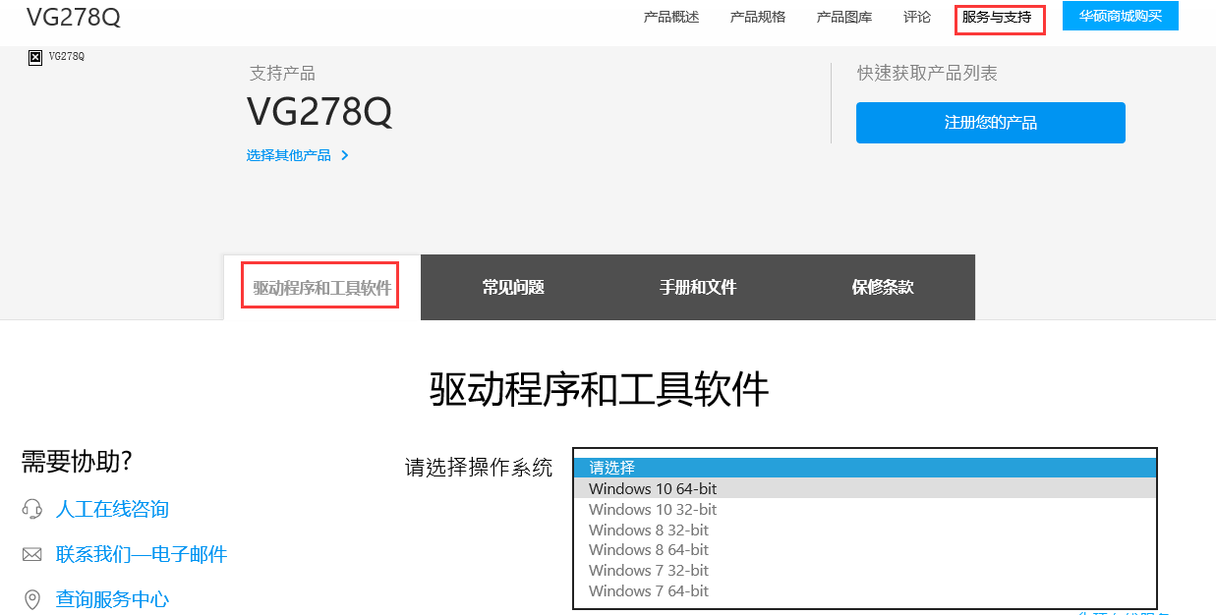1216x615 pixels.
Task: Choose Windows 8 32-bit from the OS list
Action: pos(865,530)
